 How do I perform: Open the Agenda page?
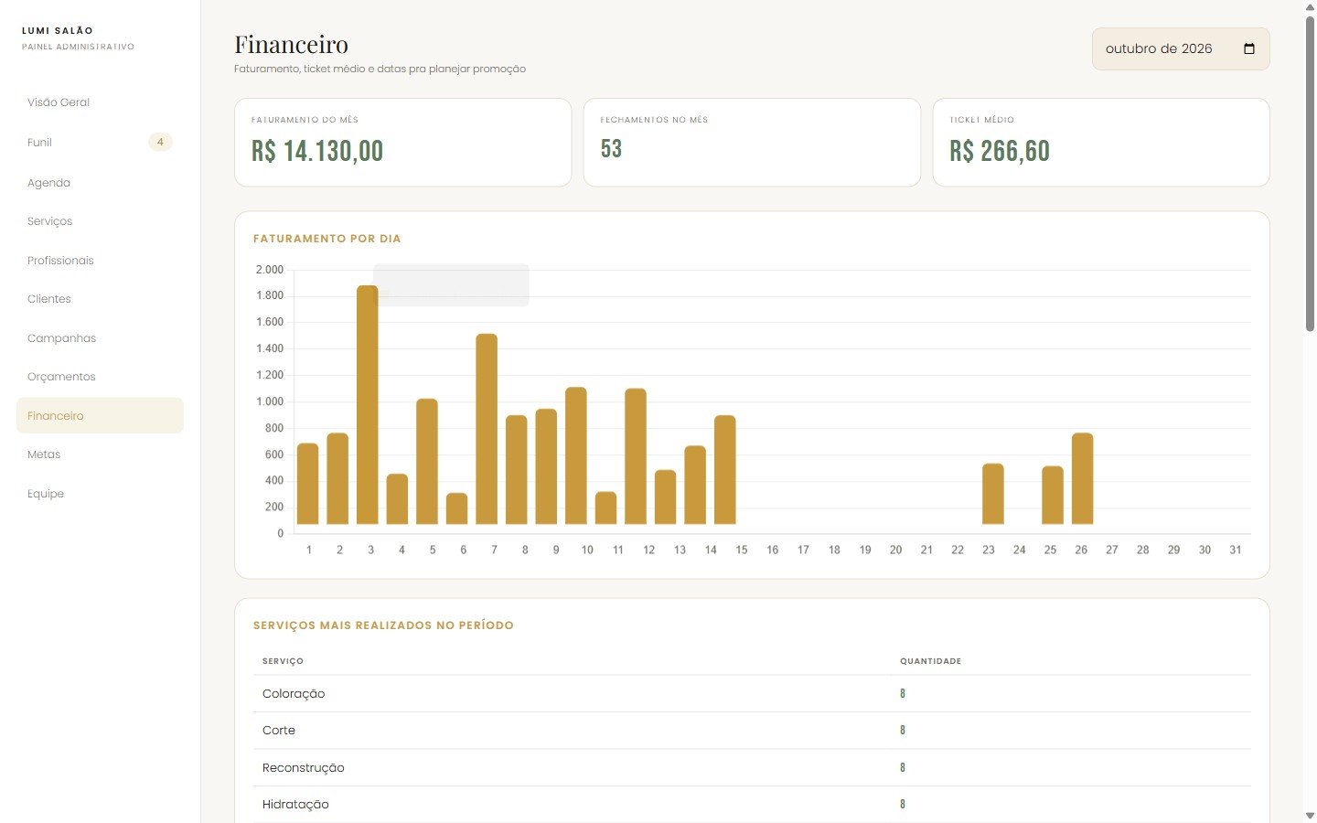(100, 183)
